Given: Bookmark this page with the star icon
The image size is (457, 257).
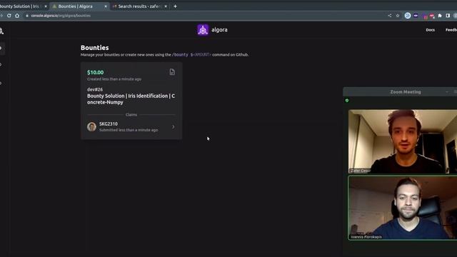Looking at the screenshot, I should (x=398, y=16).
